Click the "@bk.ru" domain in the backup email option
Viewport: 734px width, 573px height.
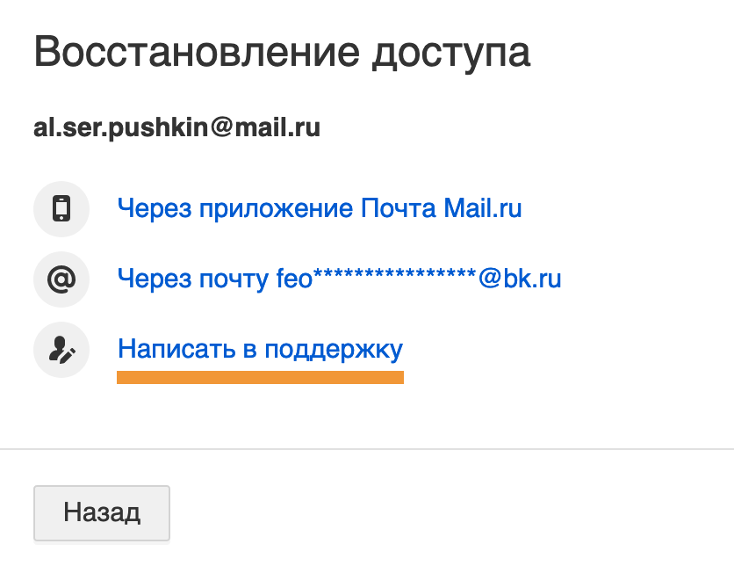520,279
